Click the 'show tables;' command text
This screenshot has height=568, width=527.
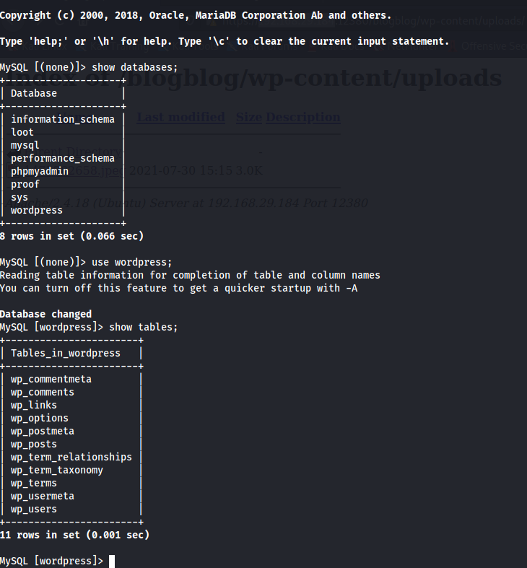(x=143, y=327)
